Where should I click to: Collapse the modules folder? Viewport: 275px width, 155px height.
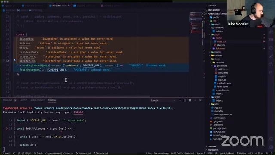point(220,62)
